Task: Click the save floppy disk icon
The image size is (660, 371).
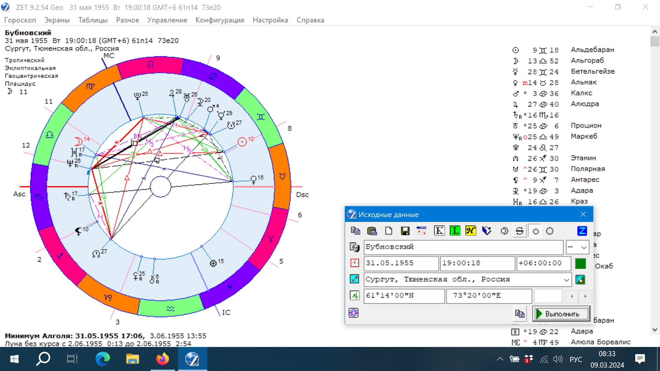Action: (405, 231)
